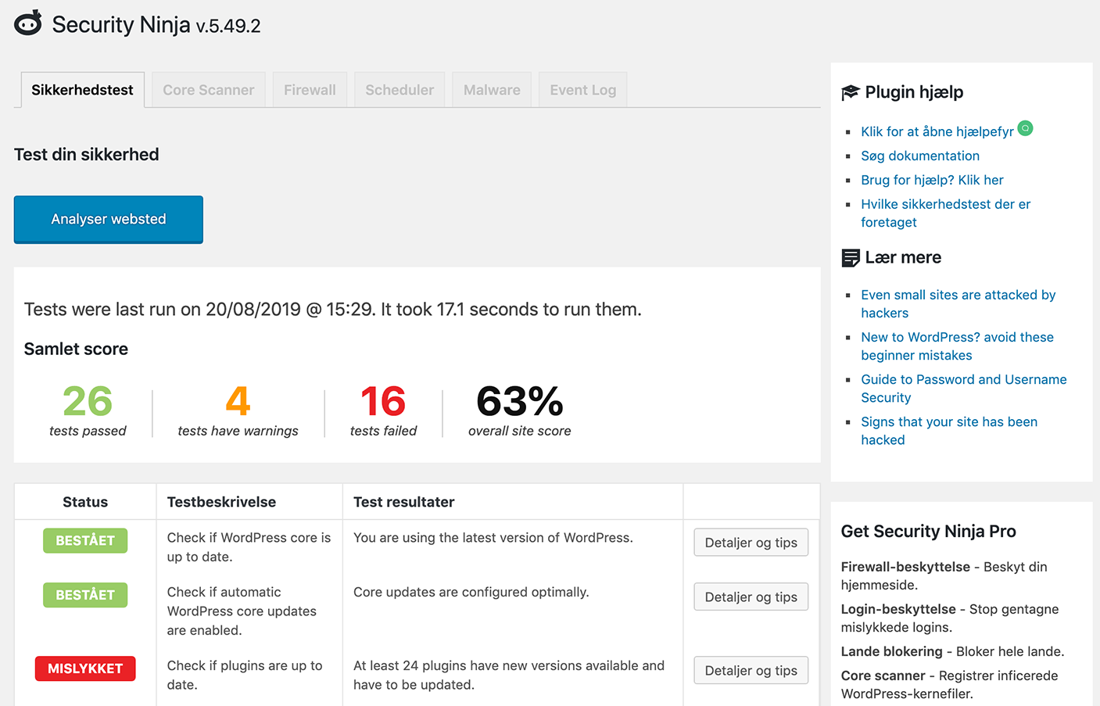1100x706 pixels.
Task: Click Signs that your site has been hacked
Action: 949,430
